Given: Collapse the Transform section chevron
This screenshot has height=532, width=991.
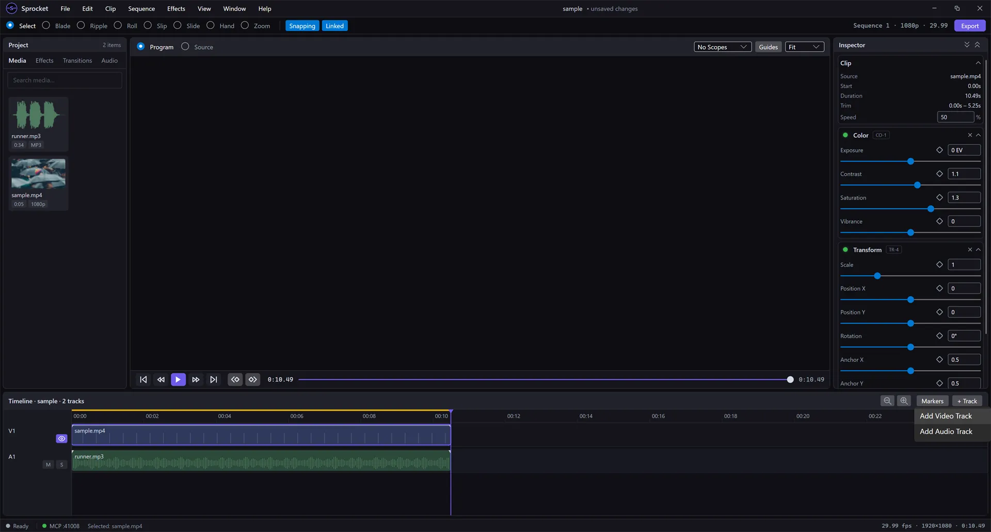Looking at the screenshot, I should [x=978, y=250].
